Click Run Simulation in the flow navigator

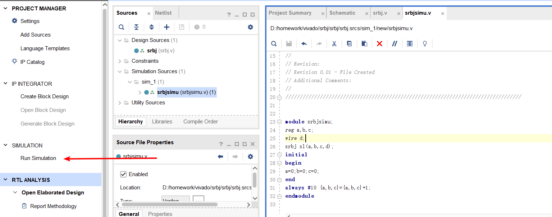coord(38,158)
